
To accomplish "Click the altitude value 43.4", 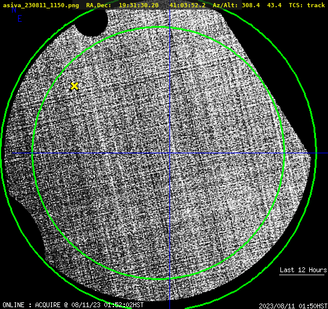I will [x=274, y=5].
